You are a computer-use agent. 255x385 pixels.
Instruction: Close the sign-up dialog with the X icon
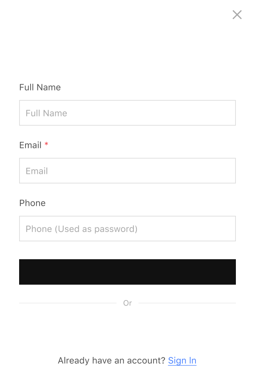pyautogui.click(x=237, y=15)
